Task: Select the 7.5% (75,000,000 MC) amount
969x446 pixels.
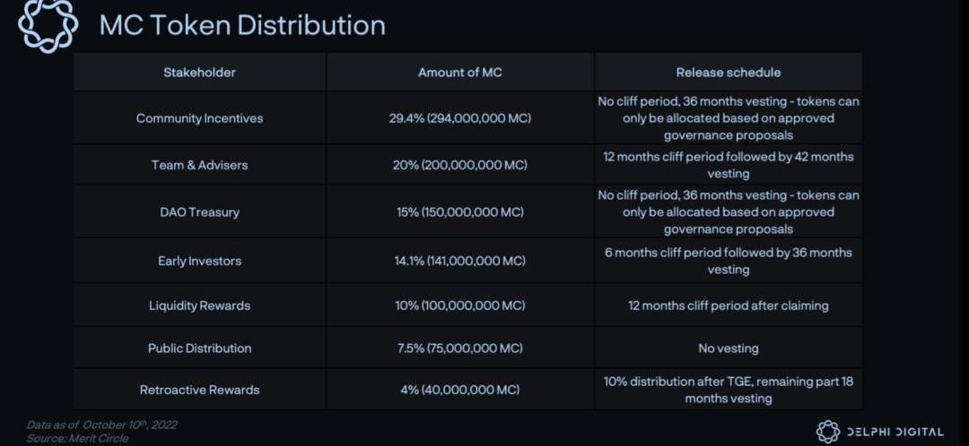Action: (460, 347)
